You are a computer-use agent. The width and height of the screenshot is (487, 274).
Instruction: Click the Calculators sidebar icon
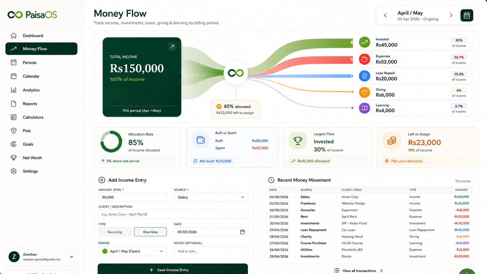[14, 117]
